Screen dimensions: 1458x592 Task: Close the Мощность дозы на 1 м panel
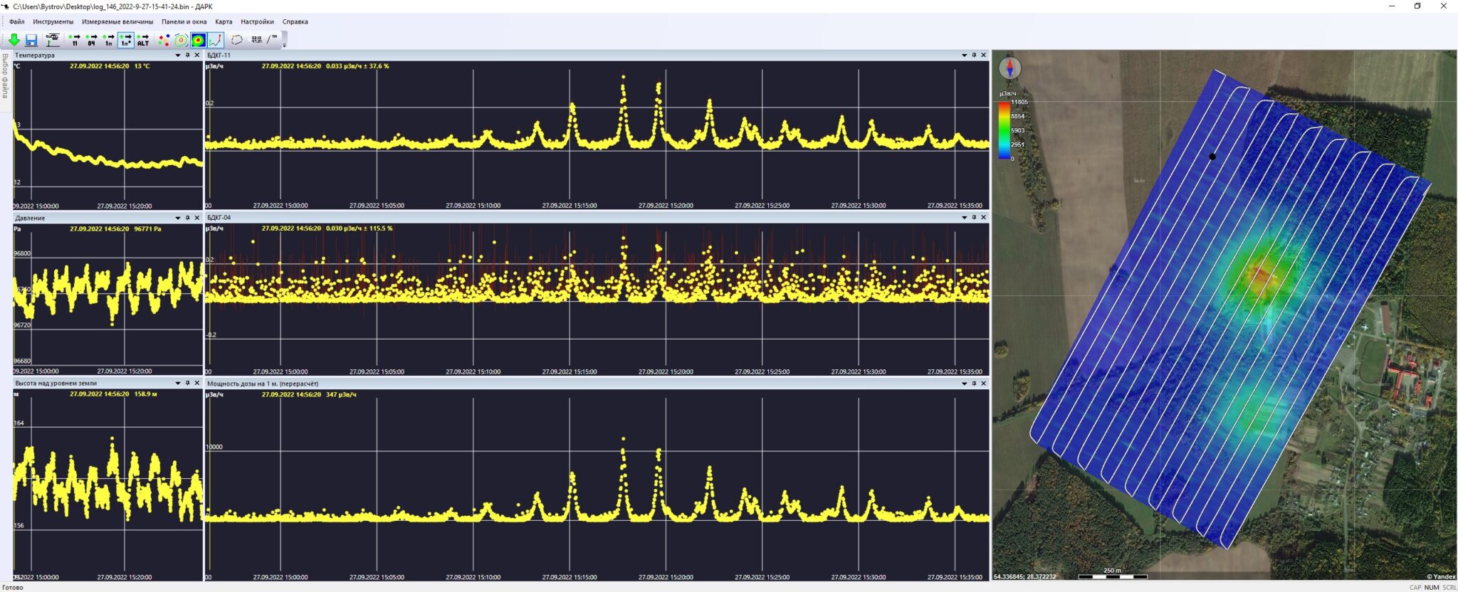(984, 383)
